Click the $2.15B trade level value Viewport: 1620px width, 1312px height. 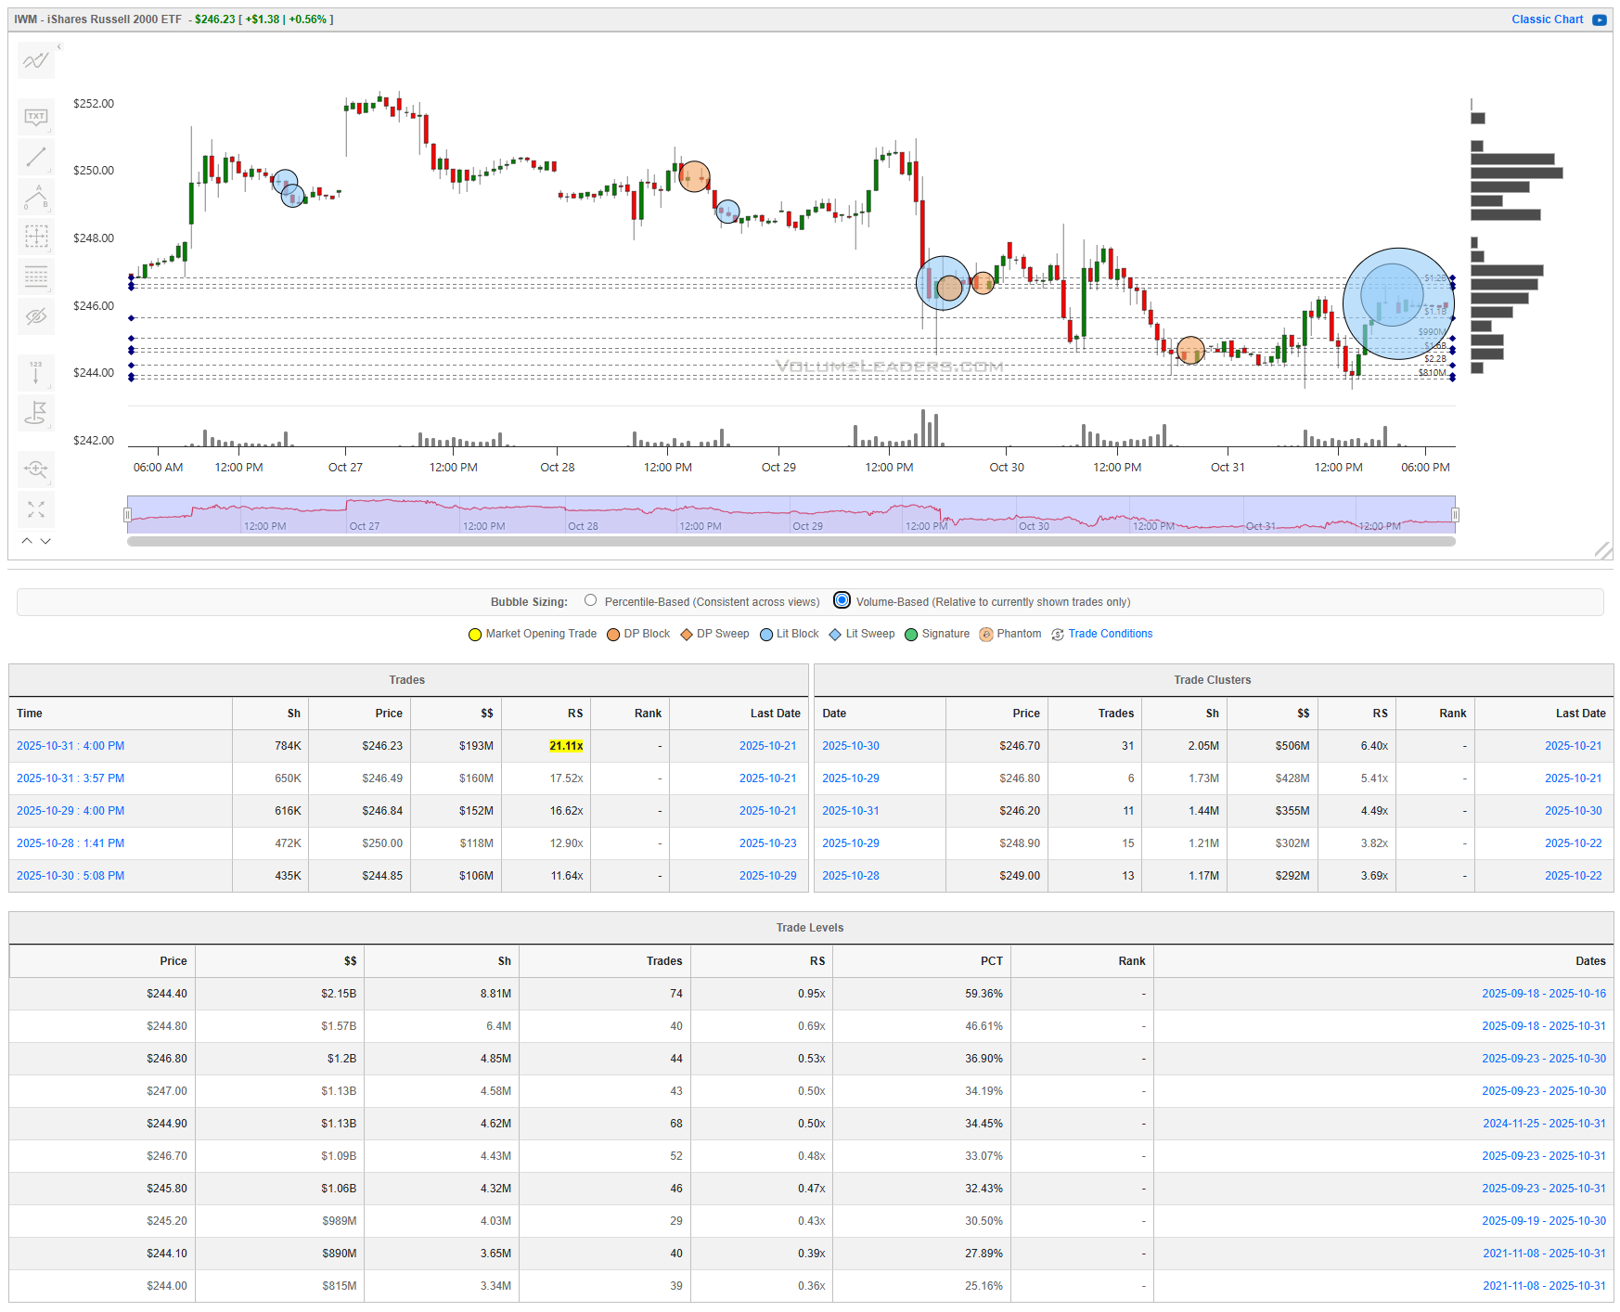coord(339,994)
